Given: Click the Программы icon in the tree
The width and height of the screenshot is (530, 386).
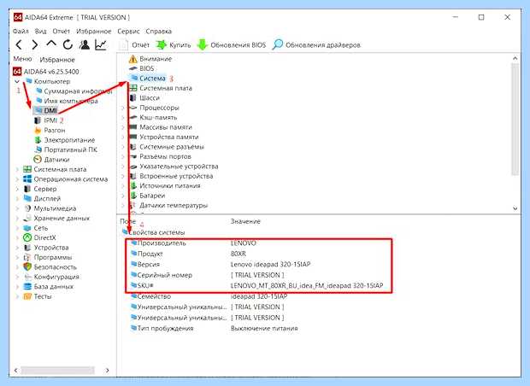Looking at the screenshot, I should click(27, 257).
